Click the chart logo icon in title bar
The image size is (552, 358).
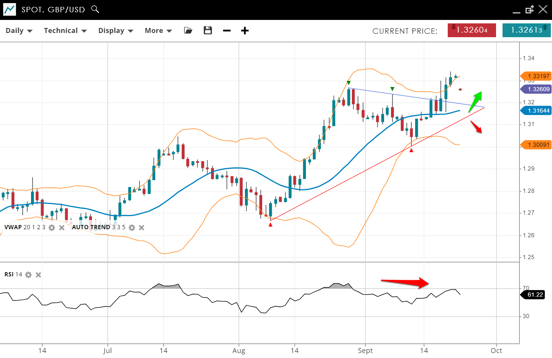click(10, 10)
